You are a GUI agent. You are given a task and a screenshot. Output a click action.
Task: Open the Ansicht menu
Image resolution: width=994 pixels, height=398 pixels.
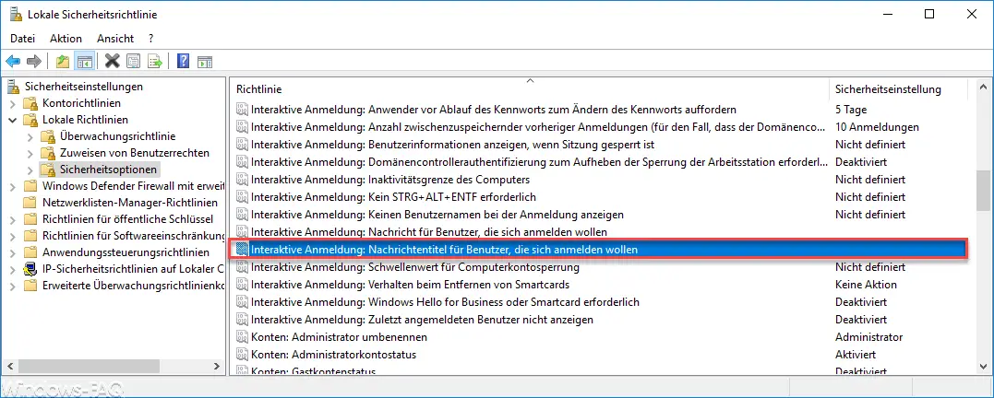pyautogui.click(x=115, y=39)
